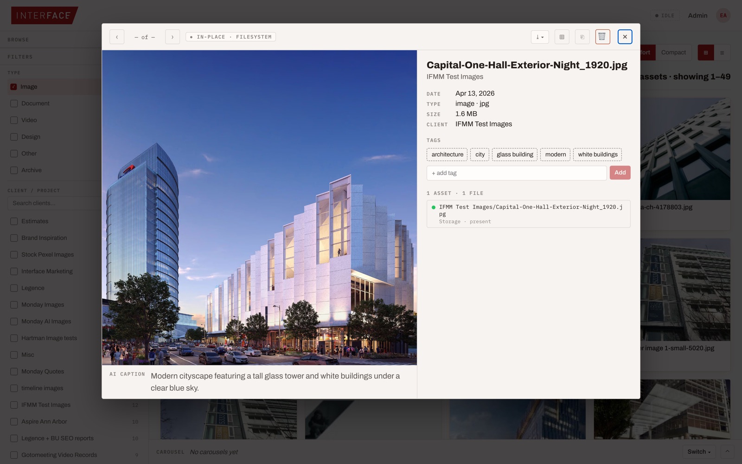Check the Gotomeeting Video Records filter
This screenshot has height=464, width=742.
[14, 455]
